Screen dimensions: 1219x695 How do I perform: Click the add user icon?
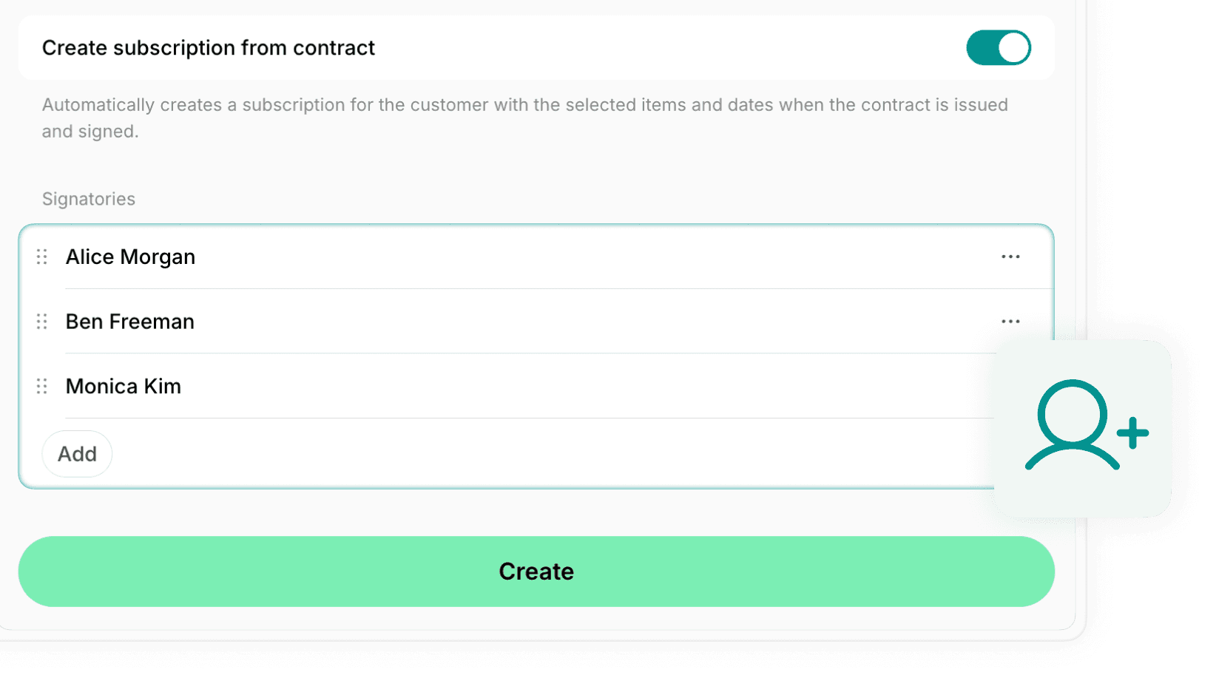pyautogui.click(x=1084, y=428)
